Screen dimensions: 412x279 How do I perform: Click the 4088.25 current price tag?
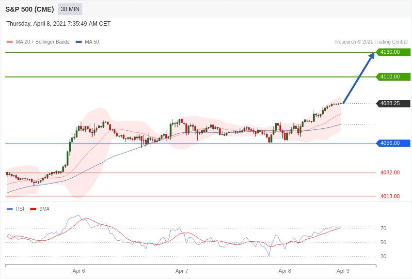394,103
